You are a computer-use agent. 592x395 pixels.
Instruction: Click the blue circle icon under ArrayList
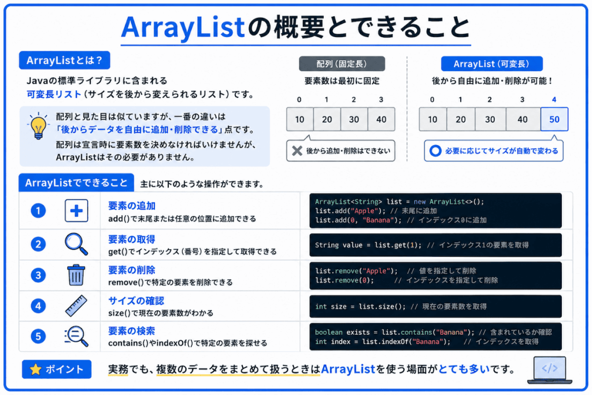(435, 151)
